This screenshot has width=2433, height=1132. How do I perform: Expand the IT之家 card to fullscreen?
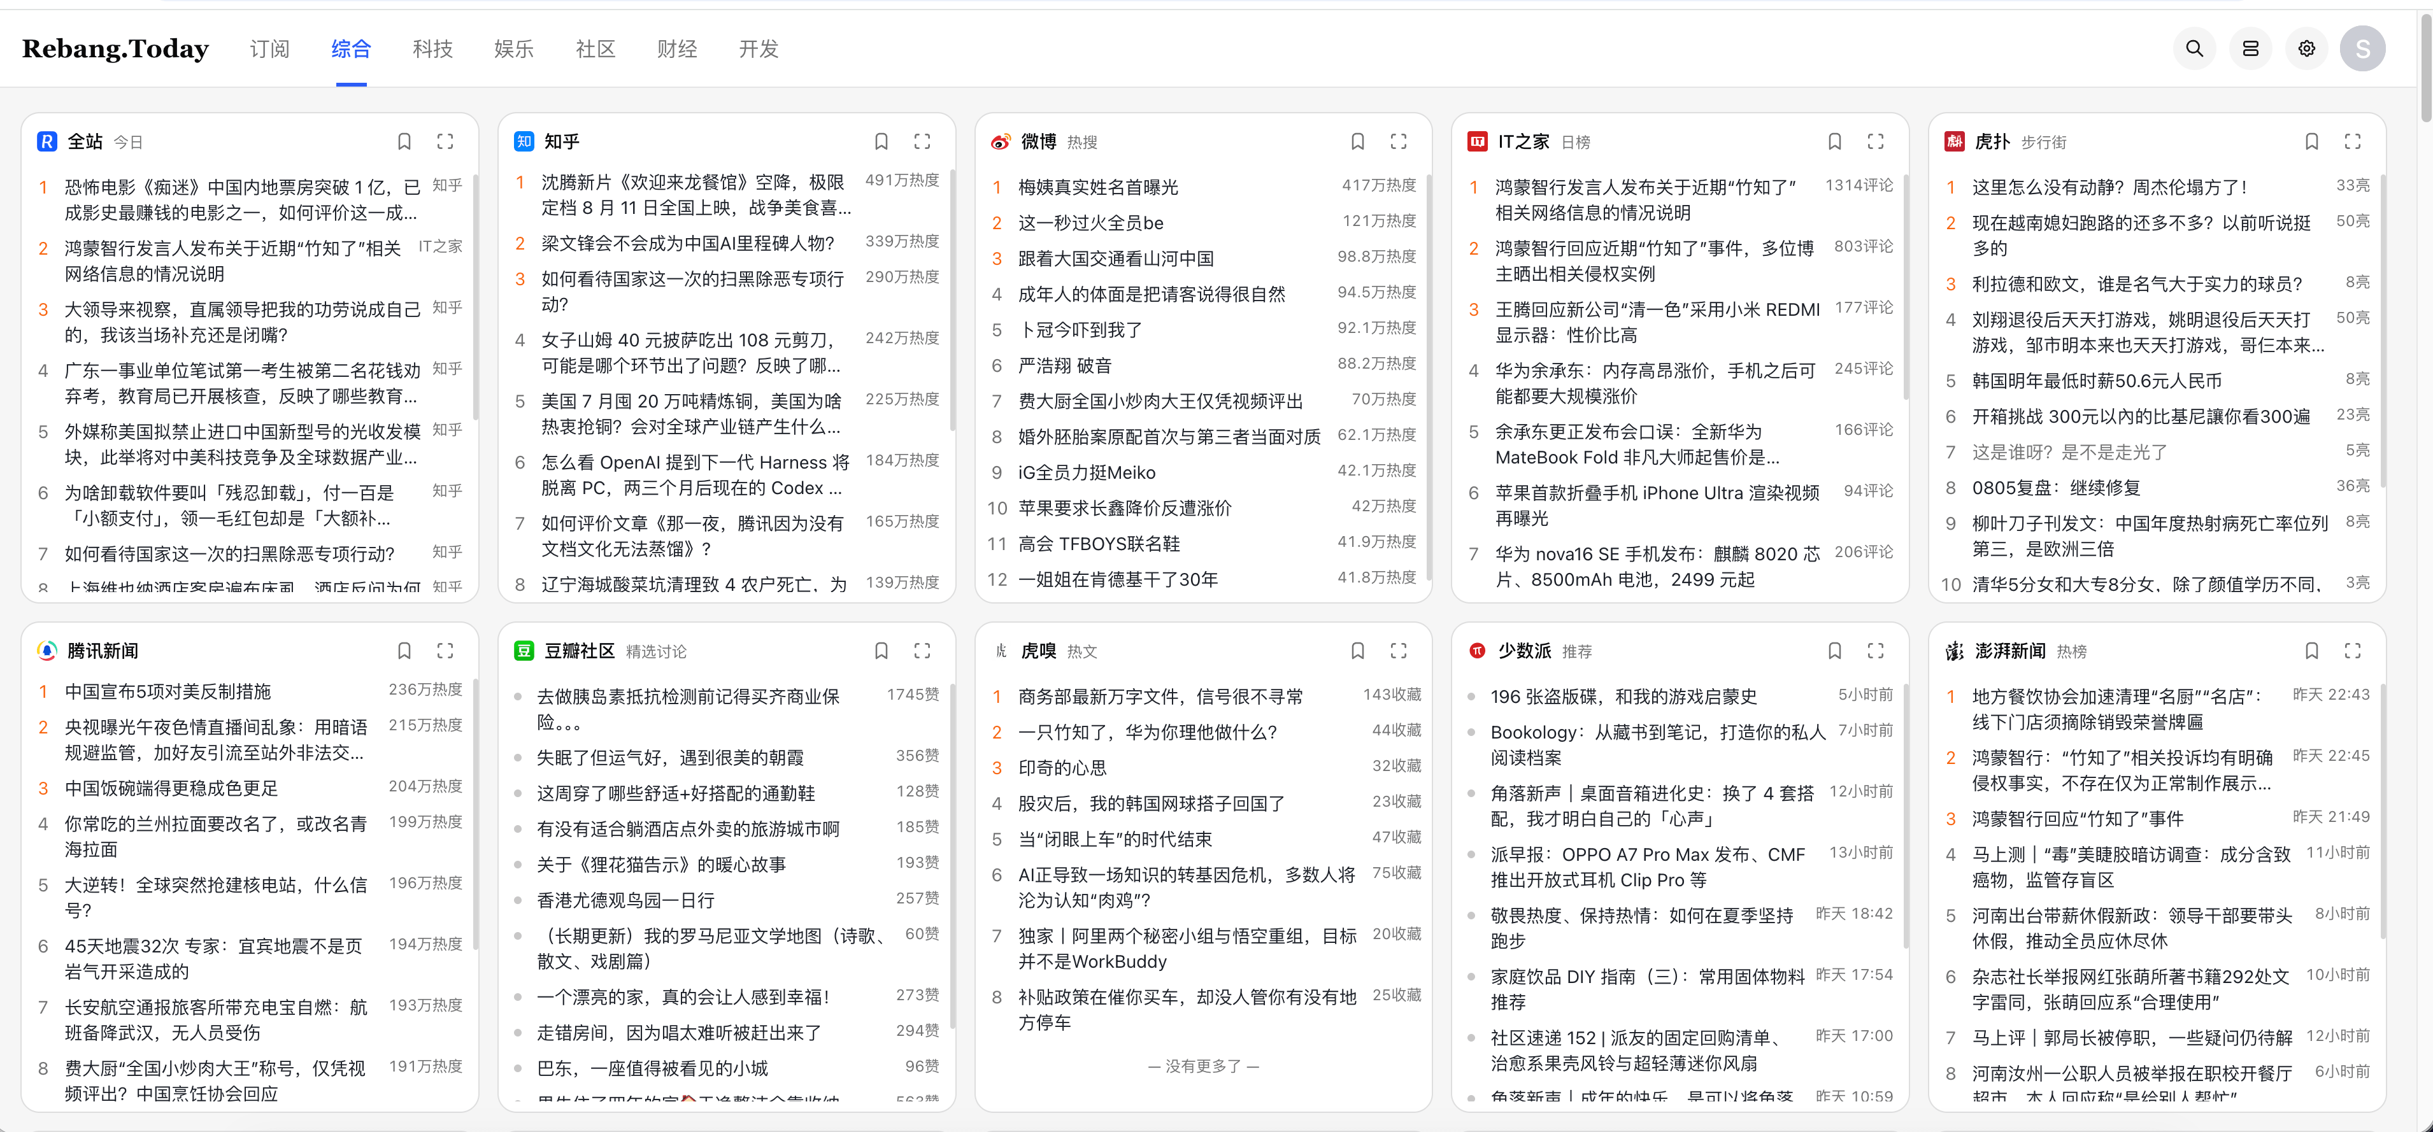click(1876, 141)
